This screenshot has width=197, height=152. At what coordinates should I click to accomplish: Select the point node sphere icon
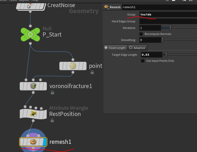[73, 66]
